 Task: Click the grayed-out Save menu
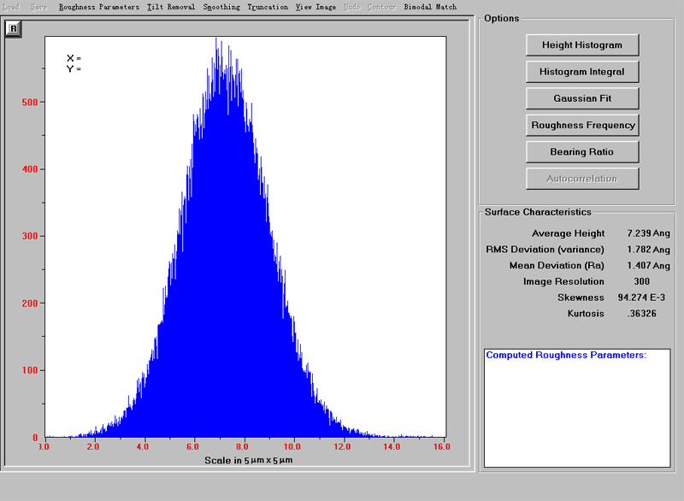point(38,7)
